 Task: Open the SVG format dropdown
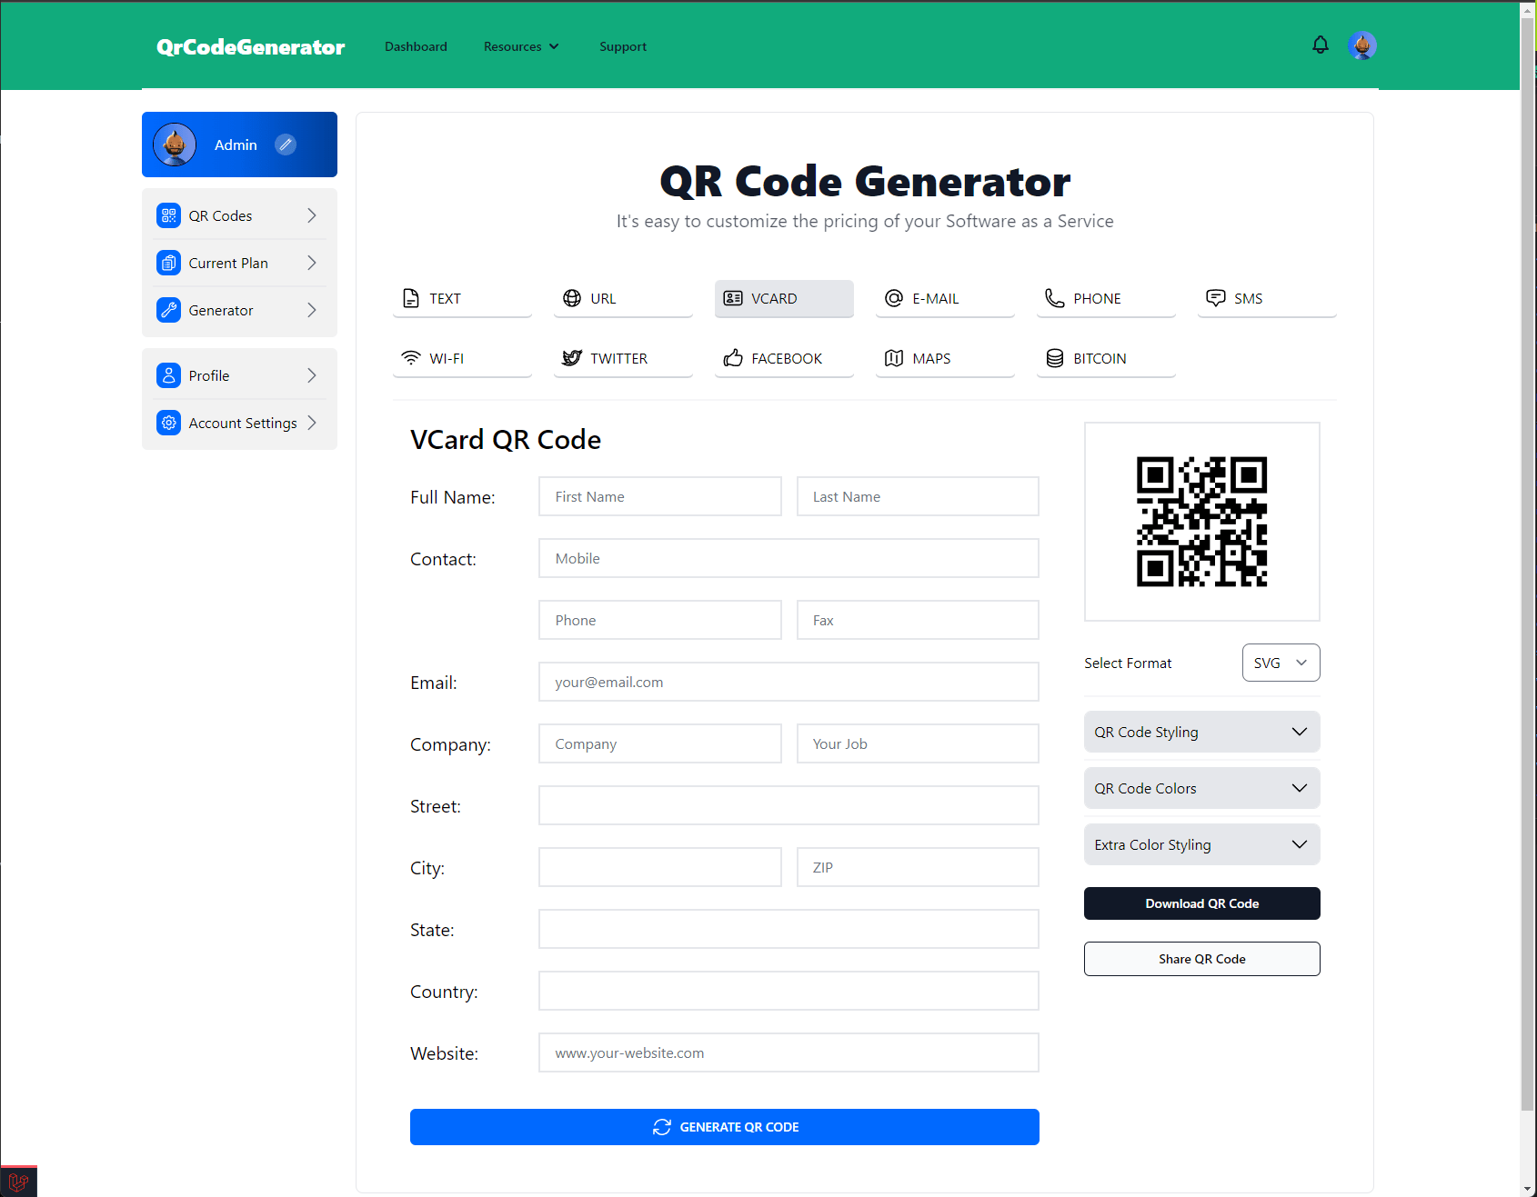pyautogui.click(x=1280, y=663)
